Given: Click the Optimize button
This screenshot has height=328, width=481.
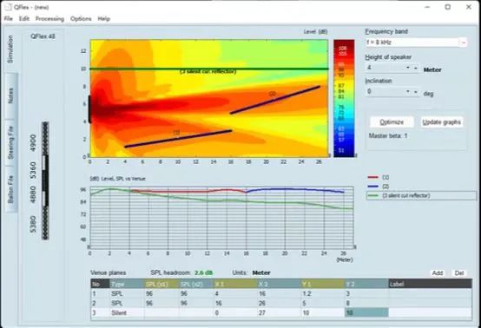Looking at the screenshot, I should click(392, 122).
